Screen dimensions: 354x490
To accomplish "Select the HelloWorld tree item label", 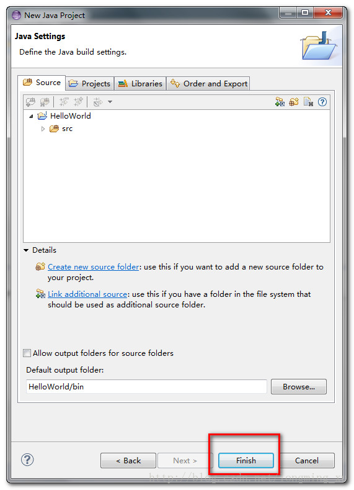I will point(71,116).
